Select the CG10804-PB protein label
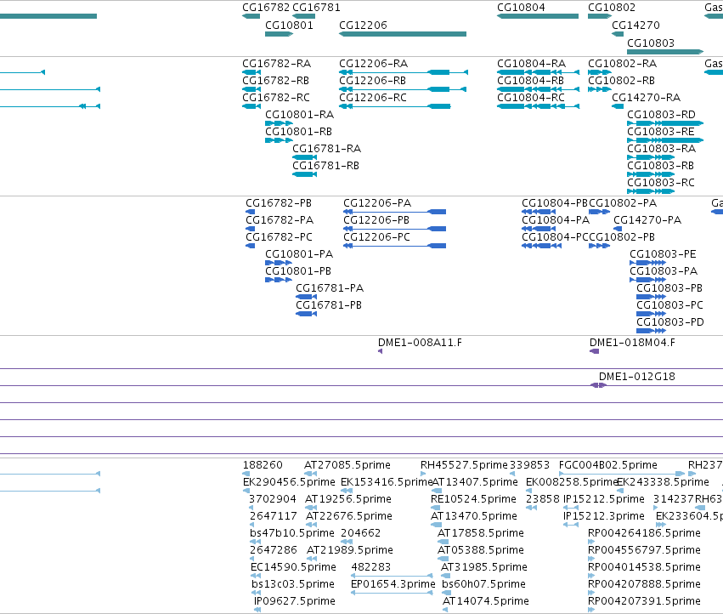The image size is (723, 614). pos(555,203)
